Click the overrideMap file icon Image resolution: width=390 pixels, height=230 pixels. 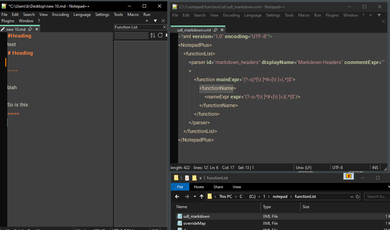(179, 223)
